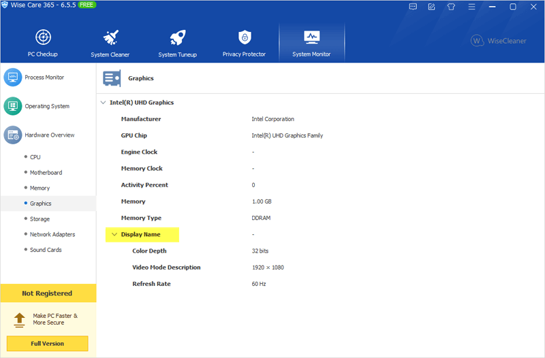Open the System Tuneup rocket icon

click(x=178, y=37)
